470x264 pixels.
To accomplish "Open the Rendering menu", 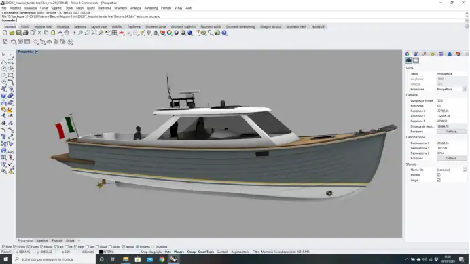I will pyautogui.click(x=151, y=8).
